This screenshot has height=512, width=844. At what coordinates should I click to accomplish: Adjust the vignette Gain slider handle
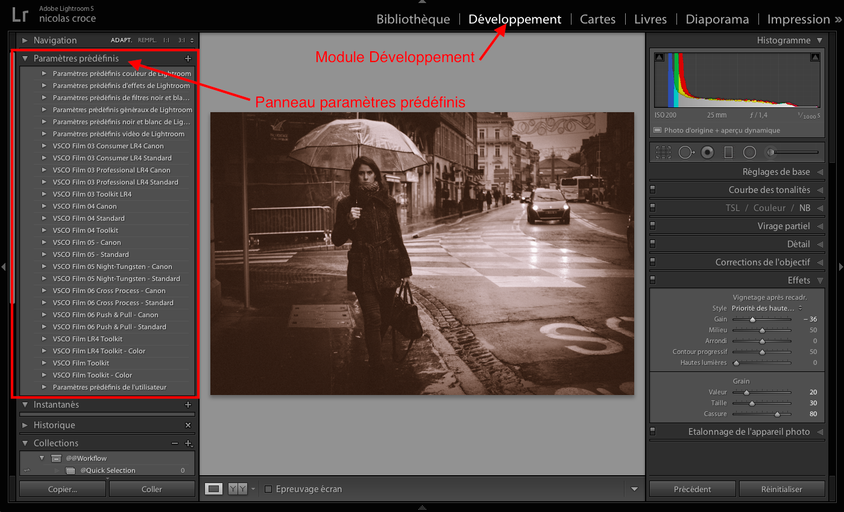tap(752, 320)
